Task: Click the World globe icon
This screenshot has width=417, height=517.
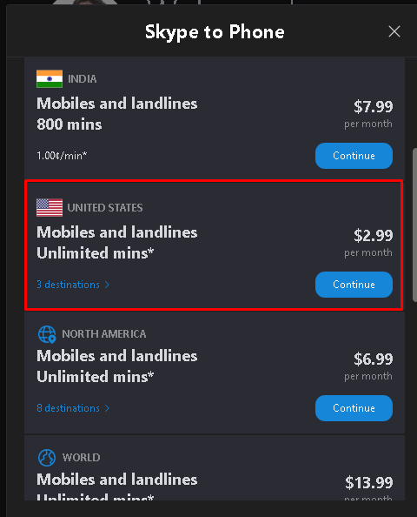Action: (x=47, y=458)
